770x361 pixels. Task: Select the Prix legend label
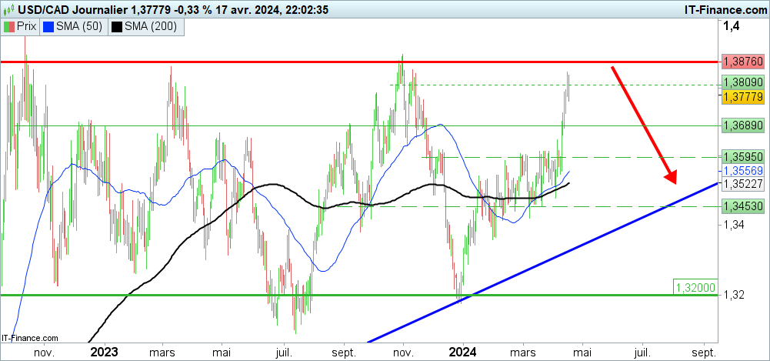(28, 26)
